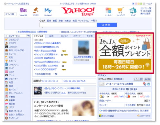Select the リアルタイム search category
Viewport: 160px width, 125px height.
point(84,21)
